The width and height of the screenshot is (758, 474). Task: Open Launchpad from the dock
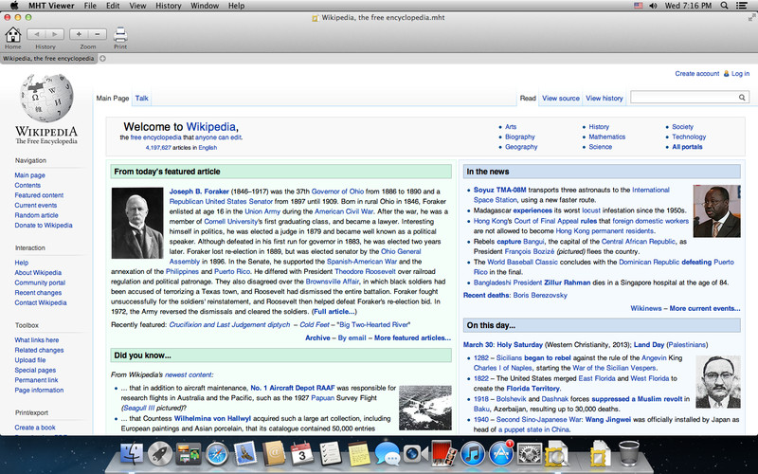pyautogui.click(x=160, y=454)
